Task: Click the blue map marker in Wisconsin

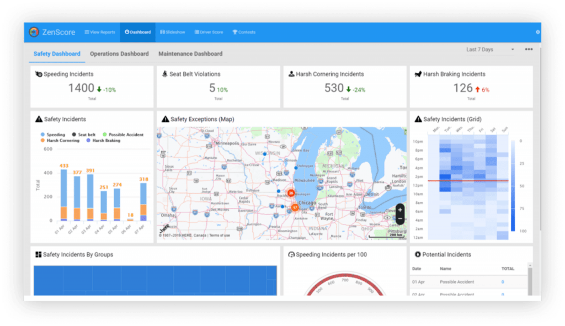Action: (x=265, y=154)
